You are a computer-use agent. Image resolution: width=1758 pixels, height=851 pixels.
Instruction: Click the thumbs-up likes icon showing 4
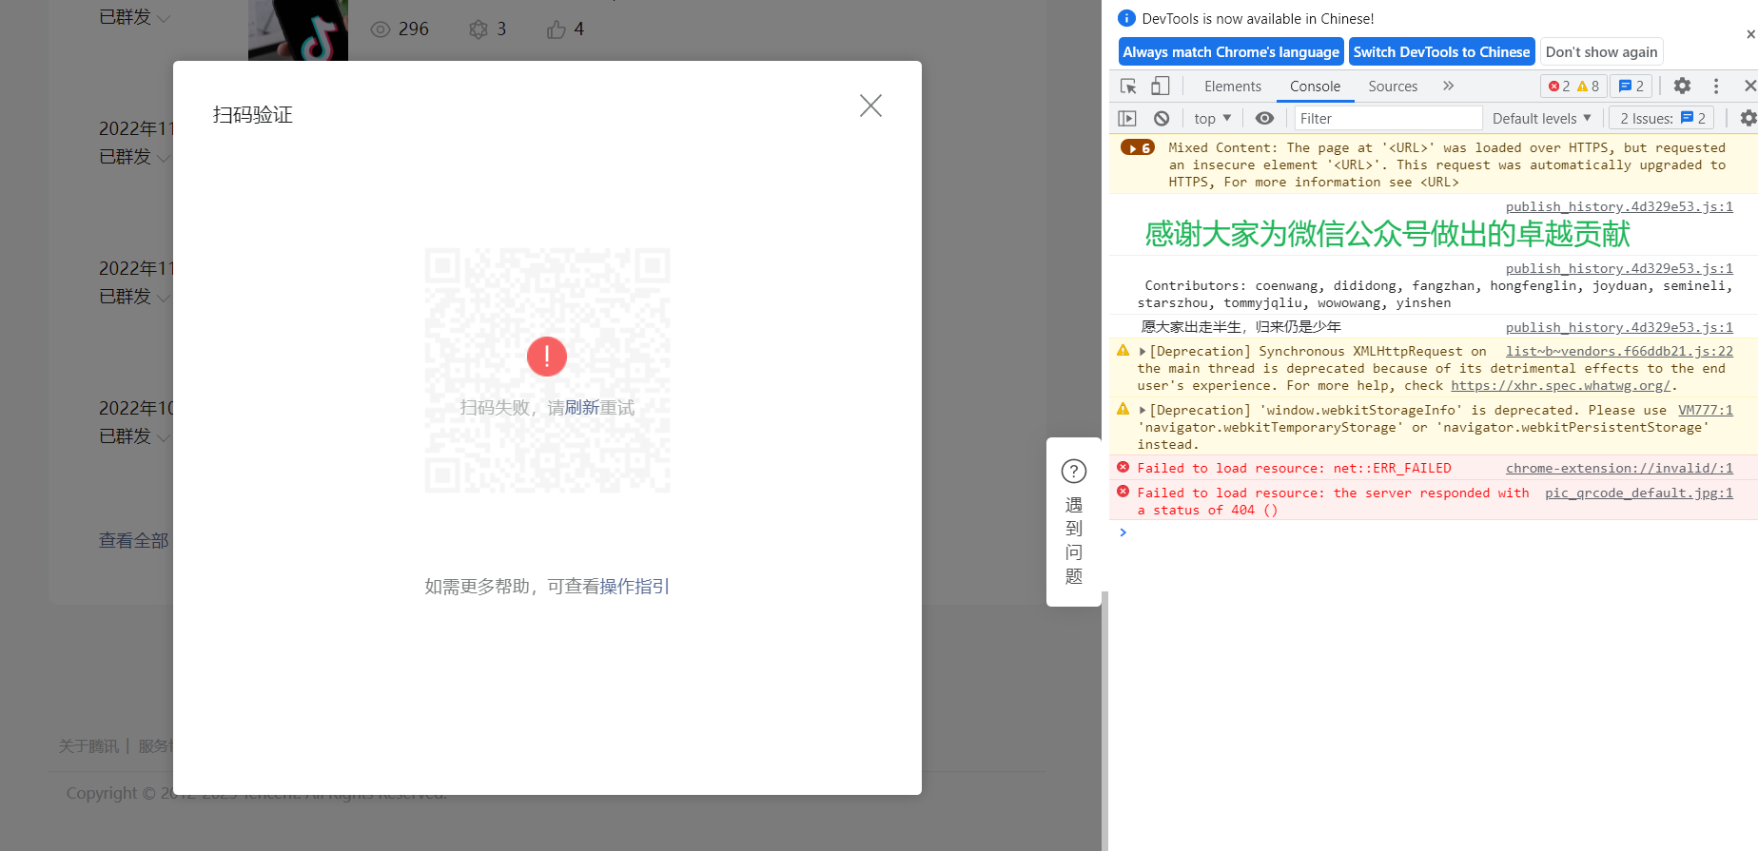pyautogui.click(x=557, y=29)
